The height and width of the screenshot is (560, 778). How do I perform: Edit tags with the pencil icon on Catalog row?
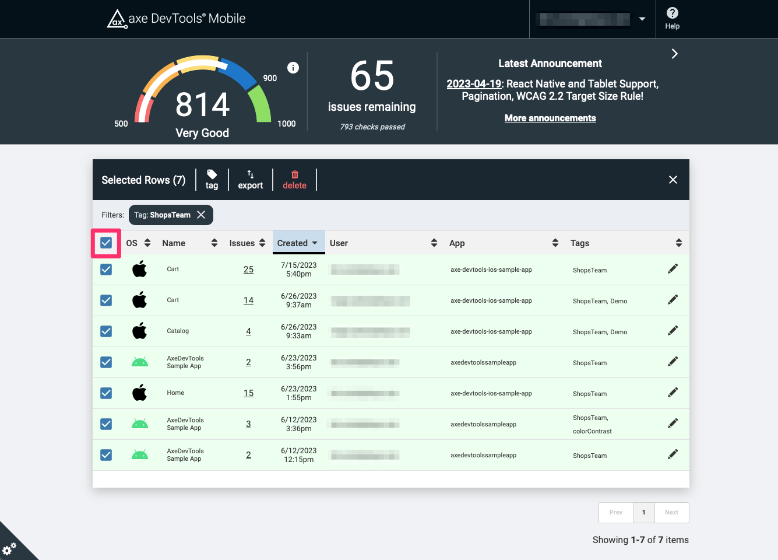673,330
